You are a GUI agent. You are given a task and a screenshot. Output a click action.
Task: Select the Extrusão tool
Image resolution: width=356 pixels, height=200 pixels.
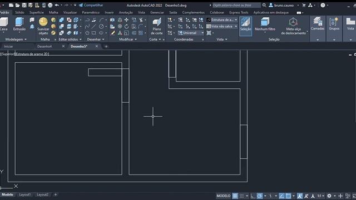point(19,24)
